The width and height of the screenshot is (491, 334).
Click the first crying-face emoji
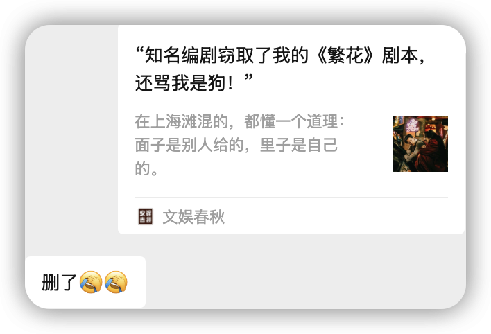[x=91, y=282]
